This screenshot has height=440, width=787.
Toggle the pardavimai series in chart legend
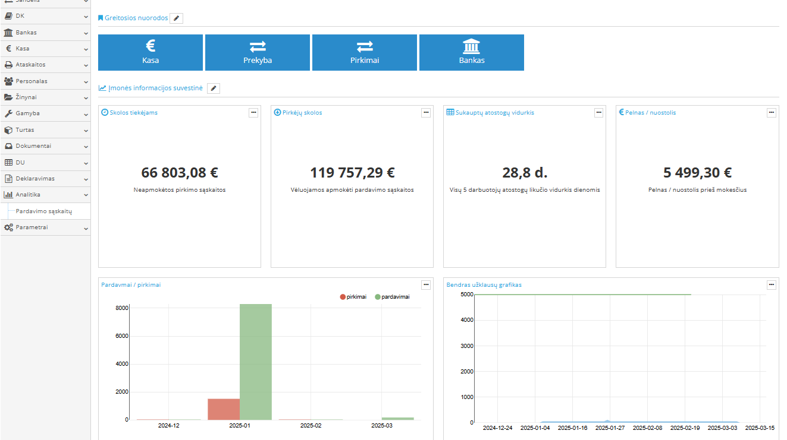pyautogui.click(x=391, y=297)
